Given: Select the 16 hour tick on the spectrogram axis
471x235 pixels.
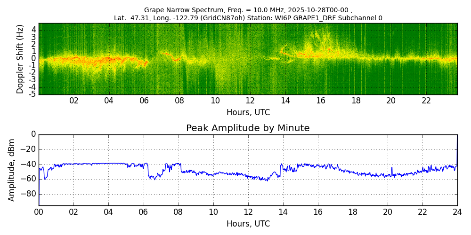Looking at the screenshot, I should [x=321, y=101].
